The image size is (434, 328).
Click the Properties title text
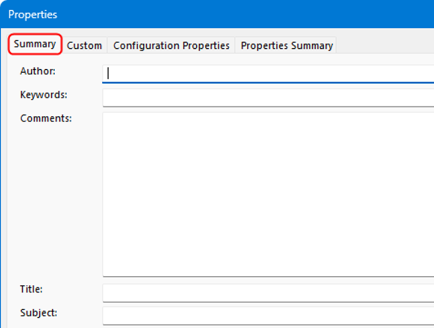coord(32,14)
